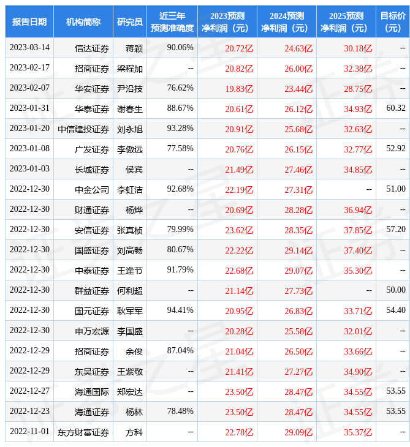Click the 20.72亿 profit value
The image size is (410, 447).
[239, 48]
